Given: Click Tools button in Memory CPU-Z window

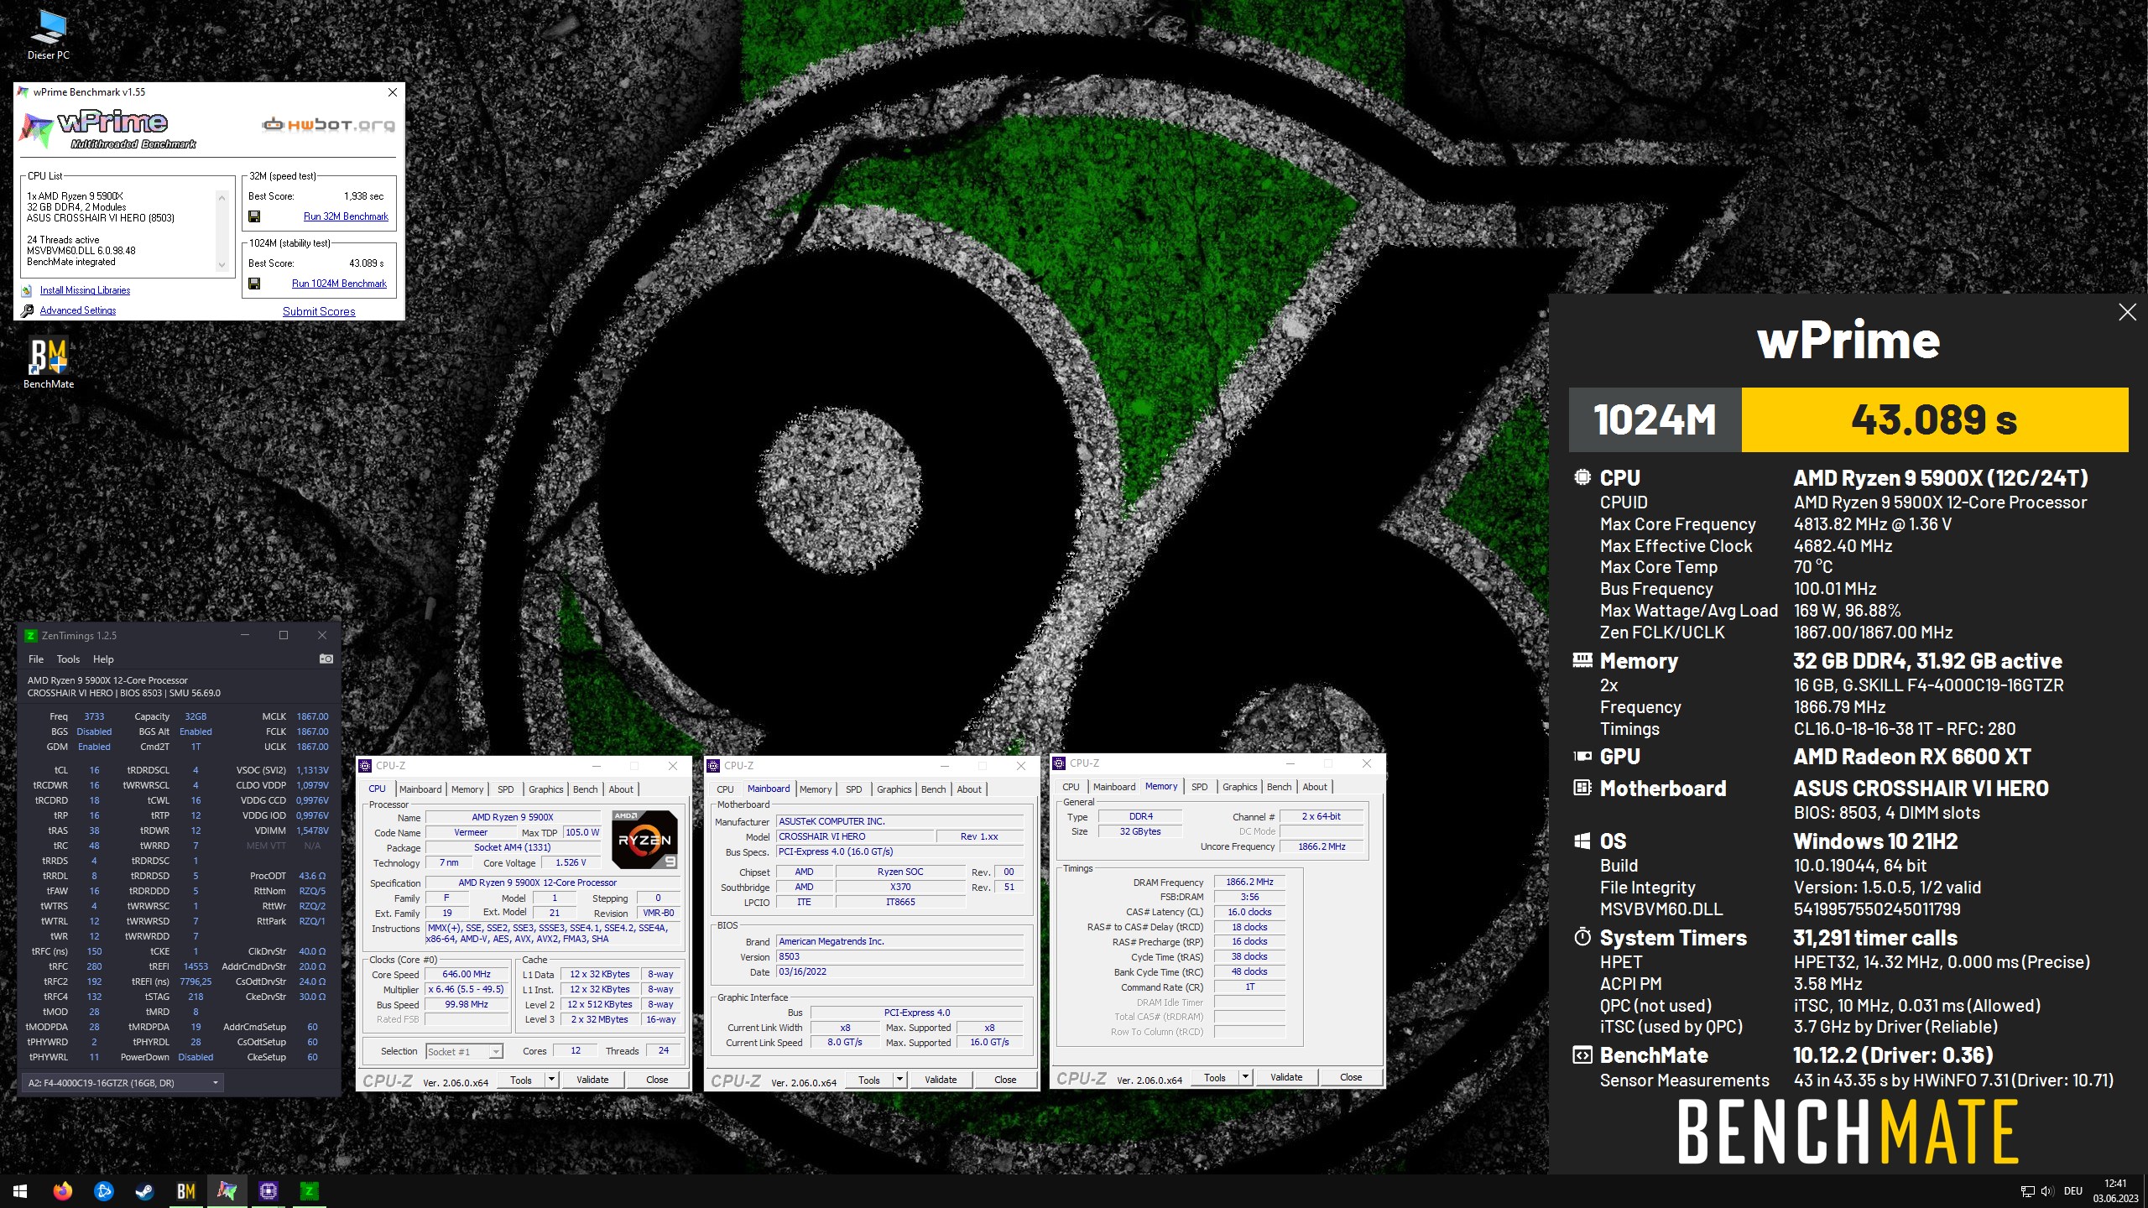Looking at the screenshot, I should point(1214,1077).
